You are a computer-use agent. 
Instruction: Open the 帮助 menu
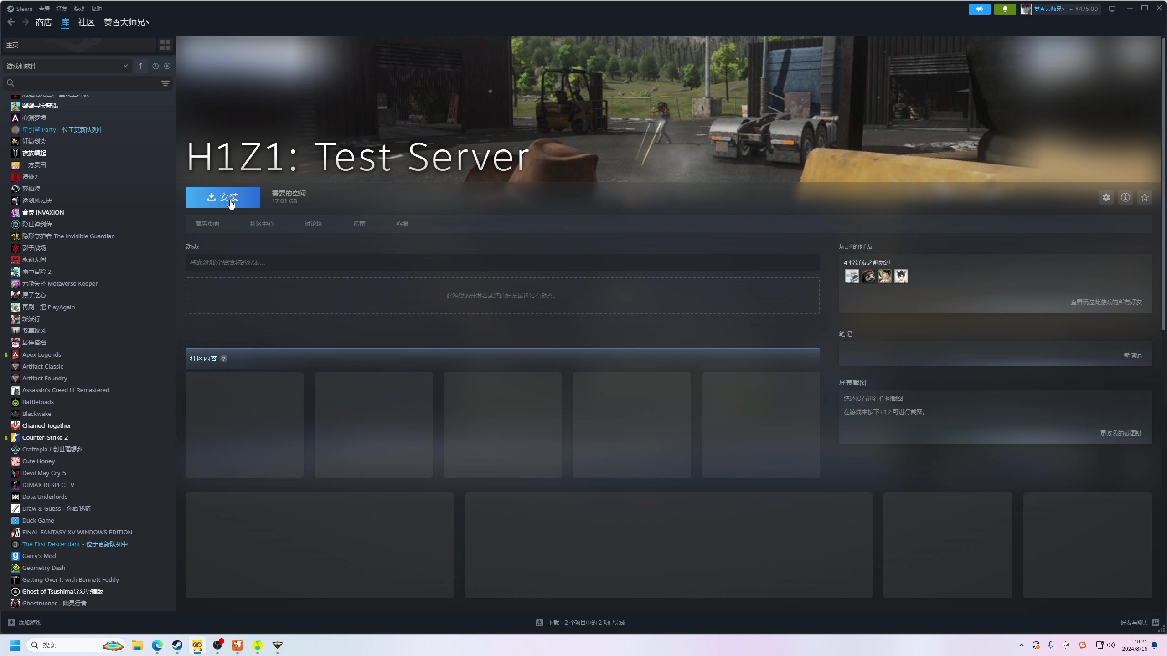96,9
